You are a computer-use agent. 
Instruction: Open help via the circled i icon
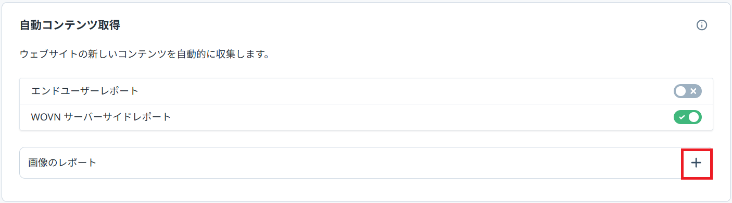point(702,25)
